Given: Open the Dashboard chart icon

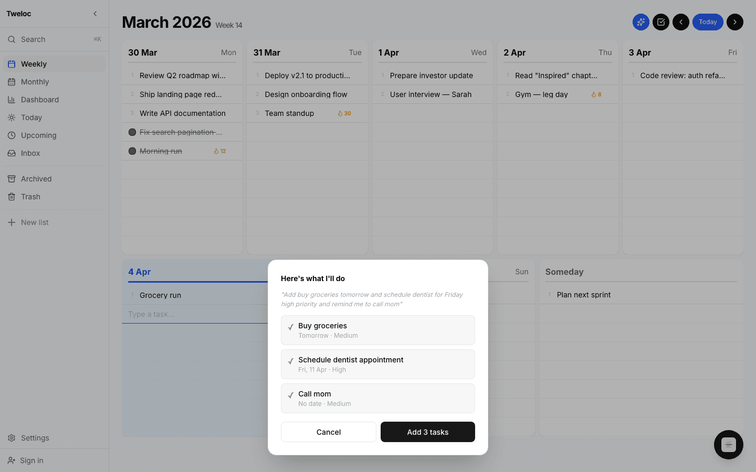Looking at the screenshot, I should click(x=11, y=100).
